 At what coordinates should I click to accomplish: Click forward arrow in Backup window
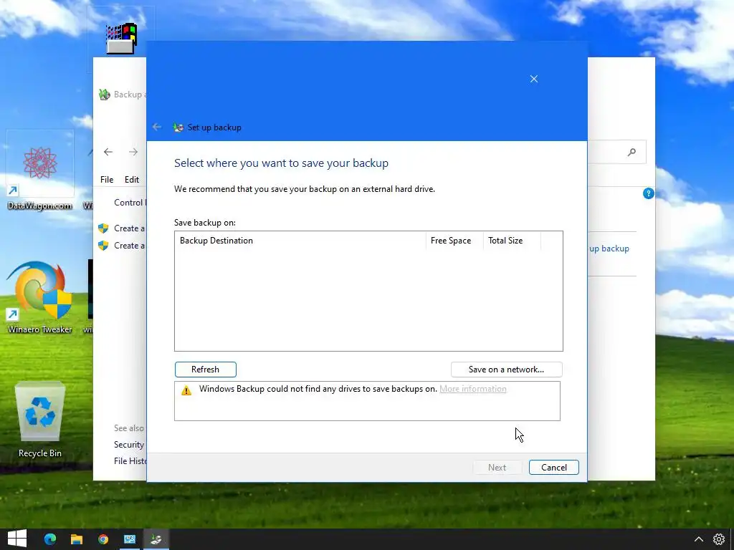coord(133,152)
